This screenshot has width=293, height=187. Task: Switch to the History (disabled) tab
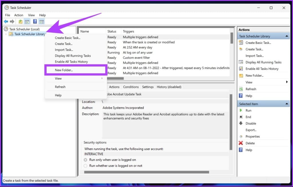click(169, 87)
